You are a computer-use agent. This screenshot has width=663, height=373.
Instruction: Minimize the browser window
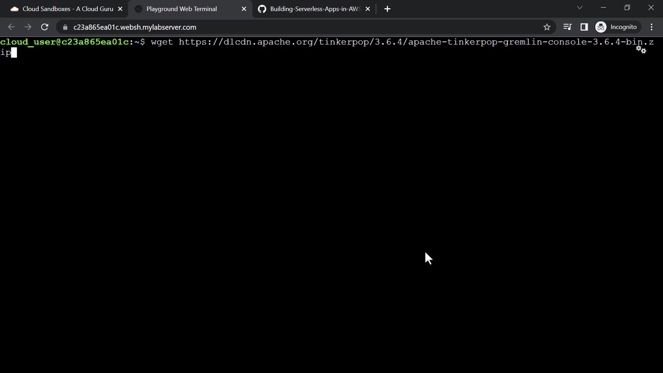point(603,8)
